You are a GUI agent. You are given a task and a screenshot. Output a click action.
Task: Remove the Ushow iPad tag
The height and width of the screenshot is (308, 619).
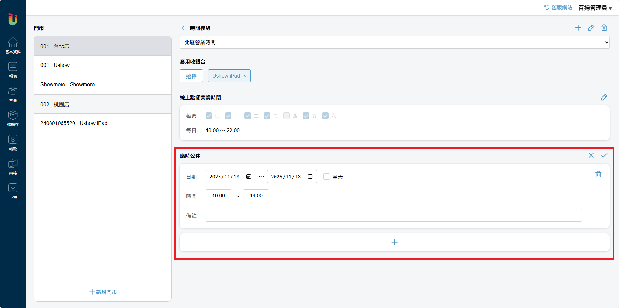coord(245,76)
